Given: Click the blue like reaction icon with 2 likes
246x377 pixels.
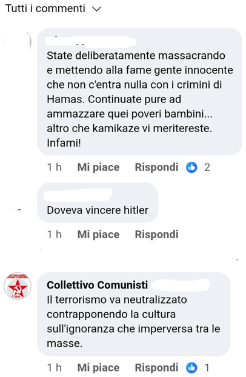Looking at the screenshot, I should (191, 167).
